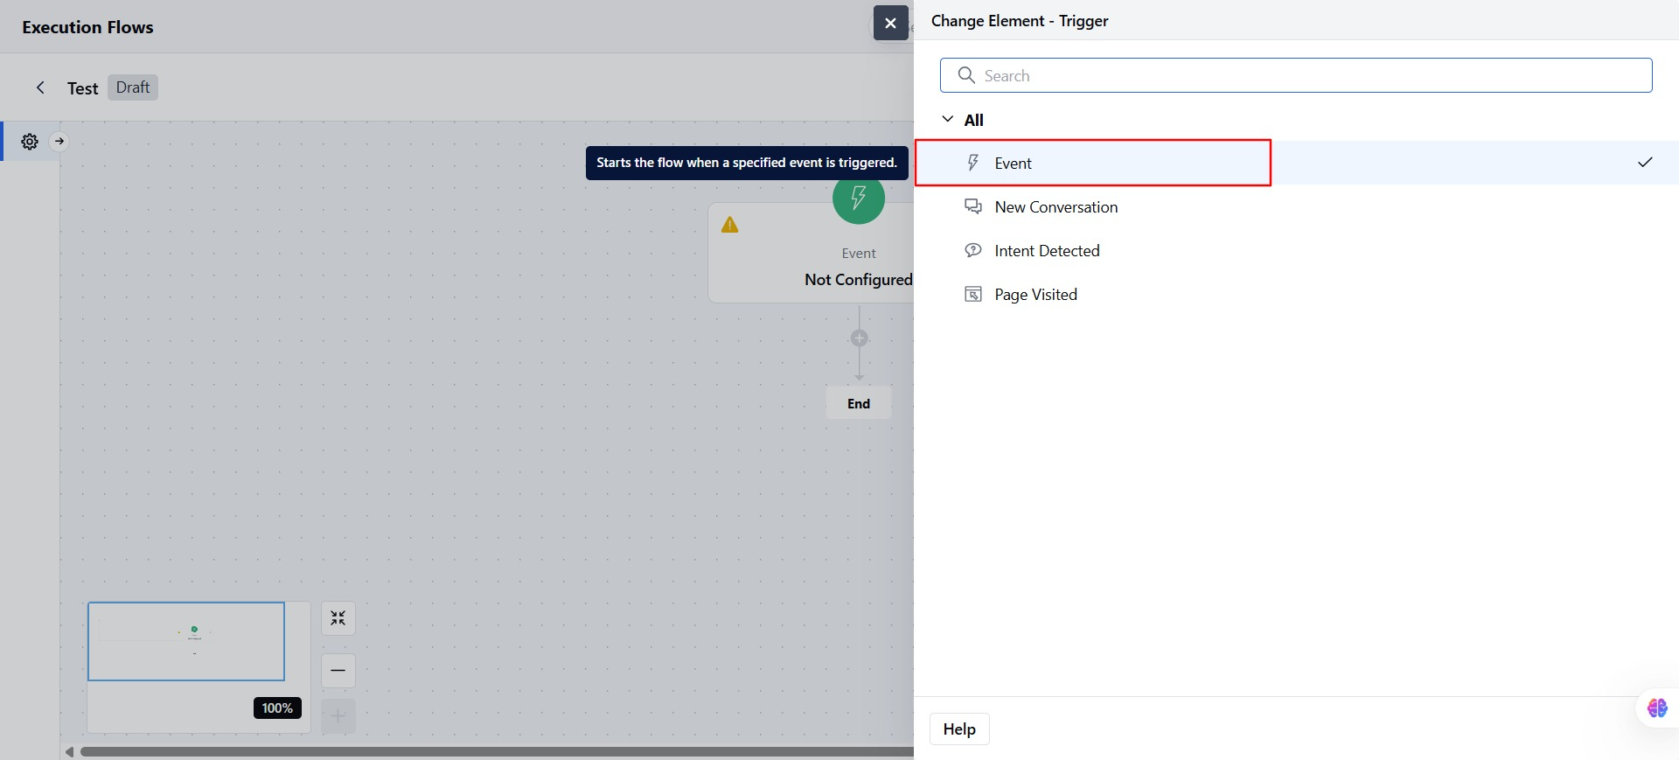Open flow settings gear icon

tap(30, 142)
